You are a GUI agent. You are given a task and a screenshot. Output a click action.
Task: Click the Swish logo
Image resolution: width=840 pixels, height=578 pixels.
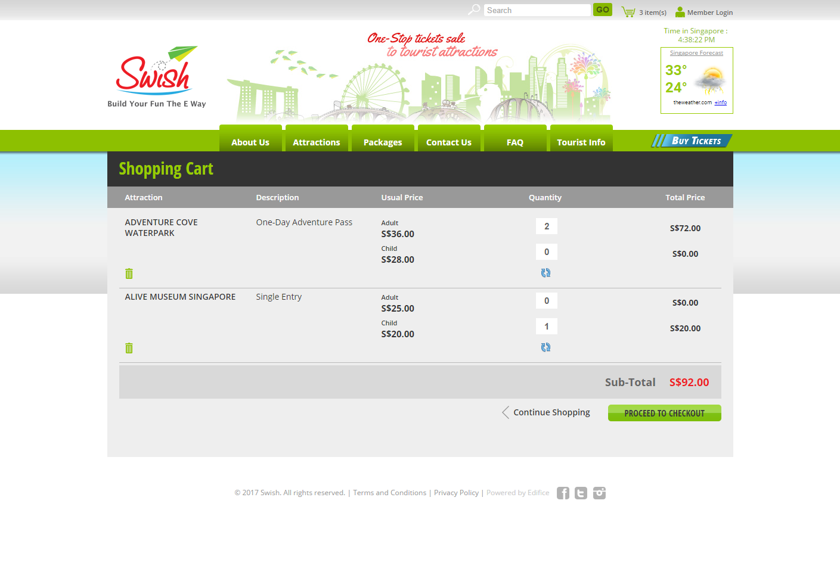click(157, 77)
